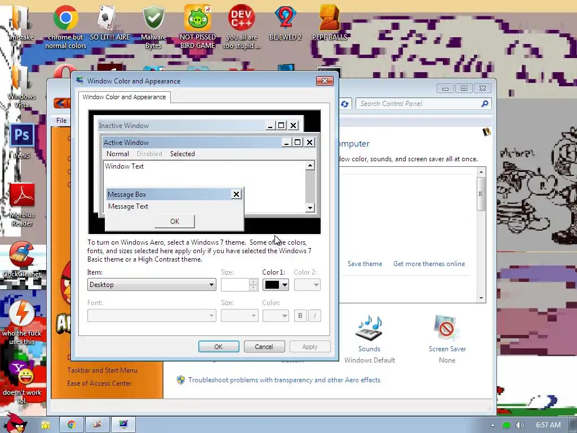Click the 'Search Control Panel' field

coord(419,104)
